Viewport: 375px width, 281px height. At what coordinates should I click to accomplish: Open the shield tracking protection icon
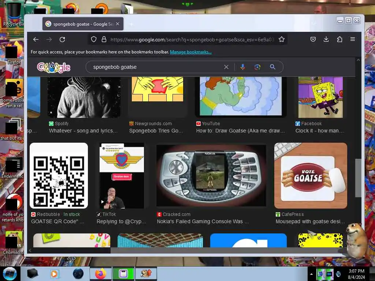coord(94,39)
